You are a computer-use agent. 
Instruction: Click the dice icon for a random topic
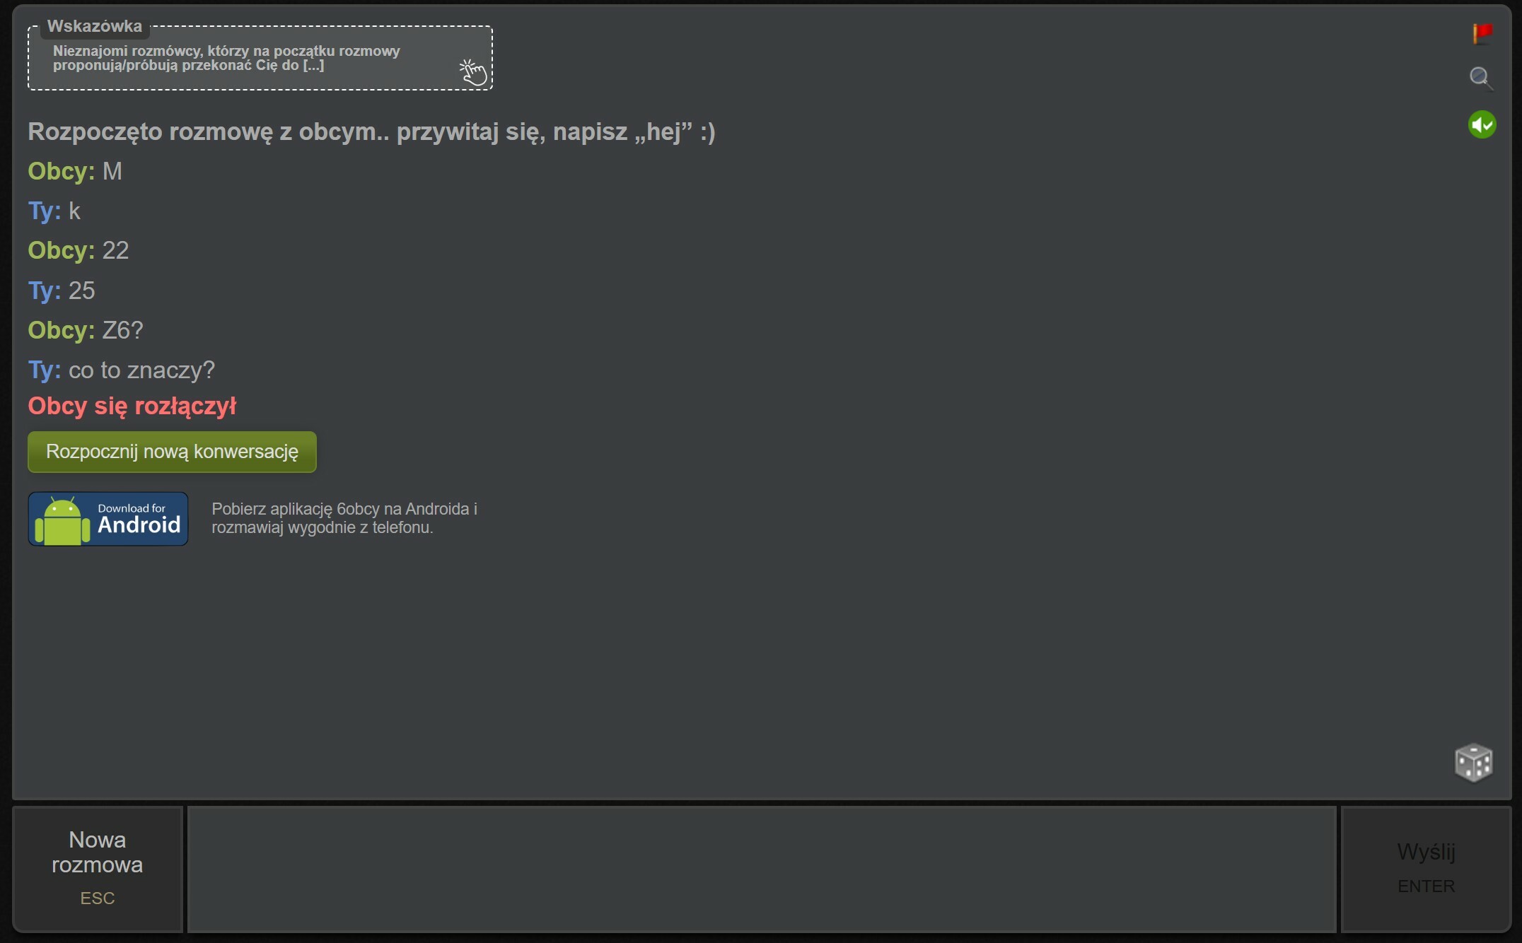pos(1473,763)
